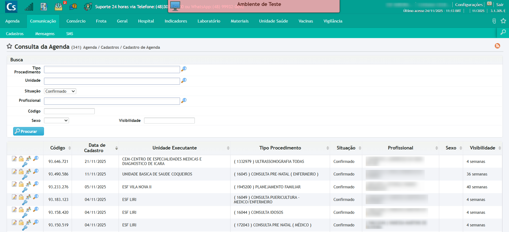Open the Laboratório menu

click(x=209, y=21)
